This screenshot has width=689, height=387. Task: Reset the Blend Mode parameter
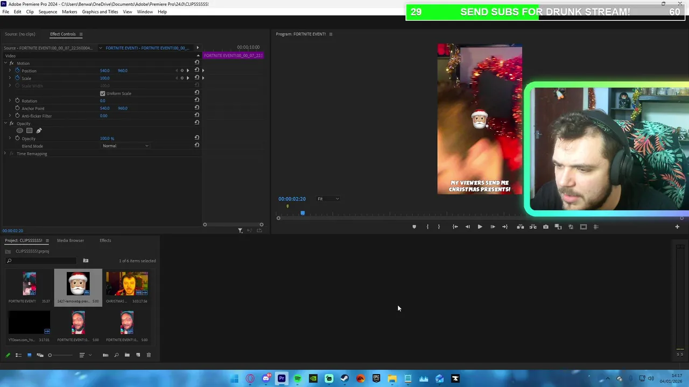click(196, 146)
